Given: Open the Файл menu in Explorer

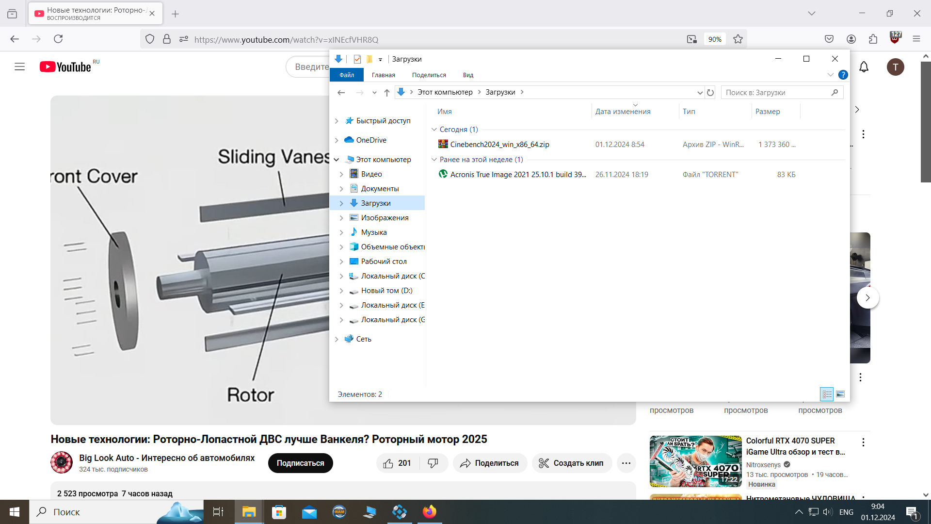Looking at the screenshot, I should coord(347,75).
